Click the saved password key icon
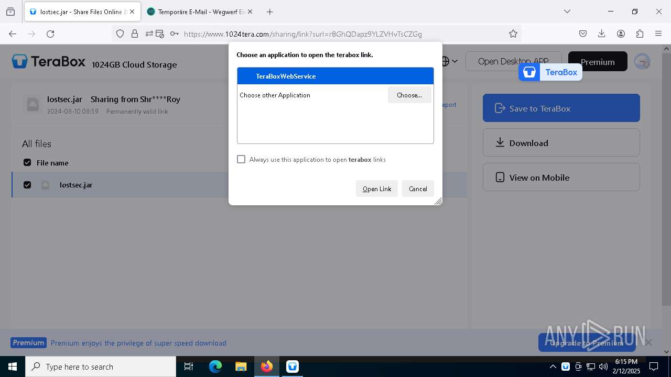This screenshot has width=671, height=377. (x=175, y=34)
